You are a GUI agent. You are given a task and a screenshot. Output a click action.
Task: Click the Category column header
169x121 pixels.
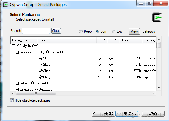click(x=24, y=40)
